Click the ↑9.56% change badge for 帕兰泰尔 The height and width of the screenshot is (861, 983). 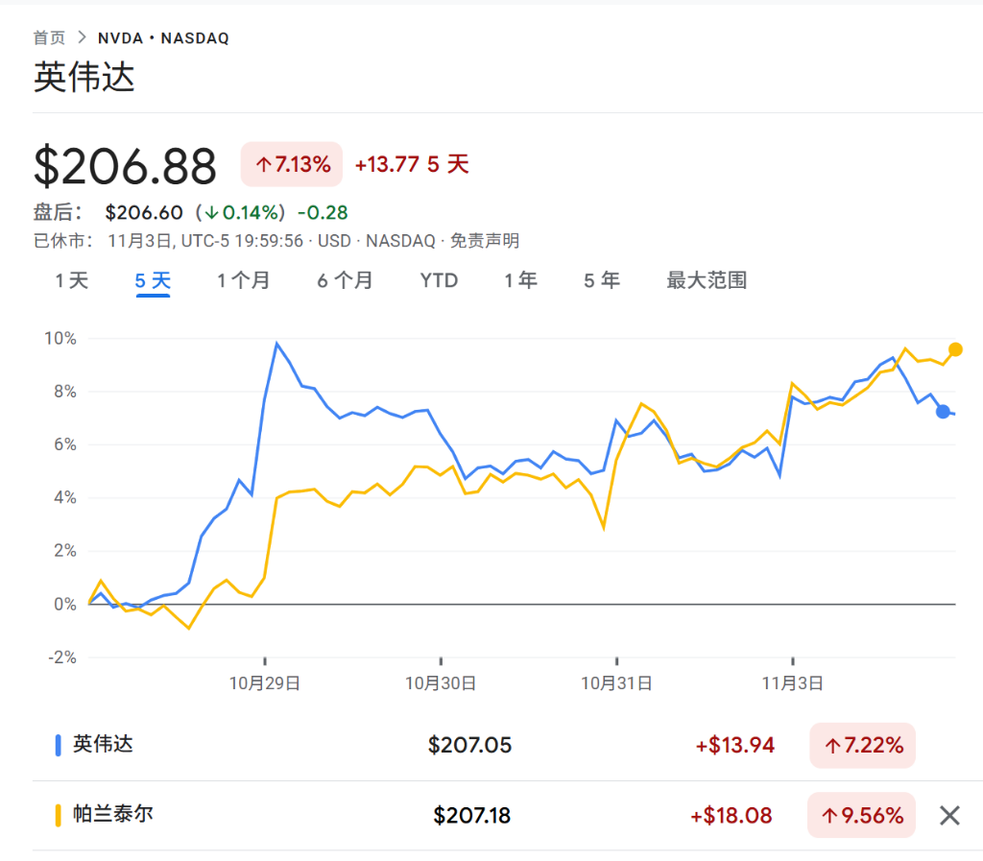coord(861,815)
